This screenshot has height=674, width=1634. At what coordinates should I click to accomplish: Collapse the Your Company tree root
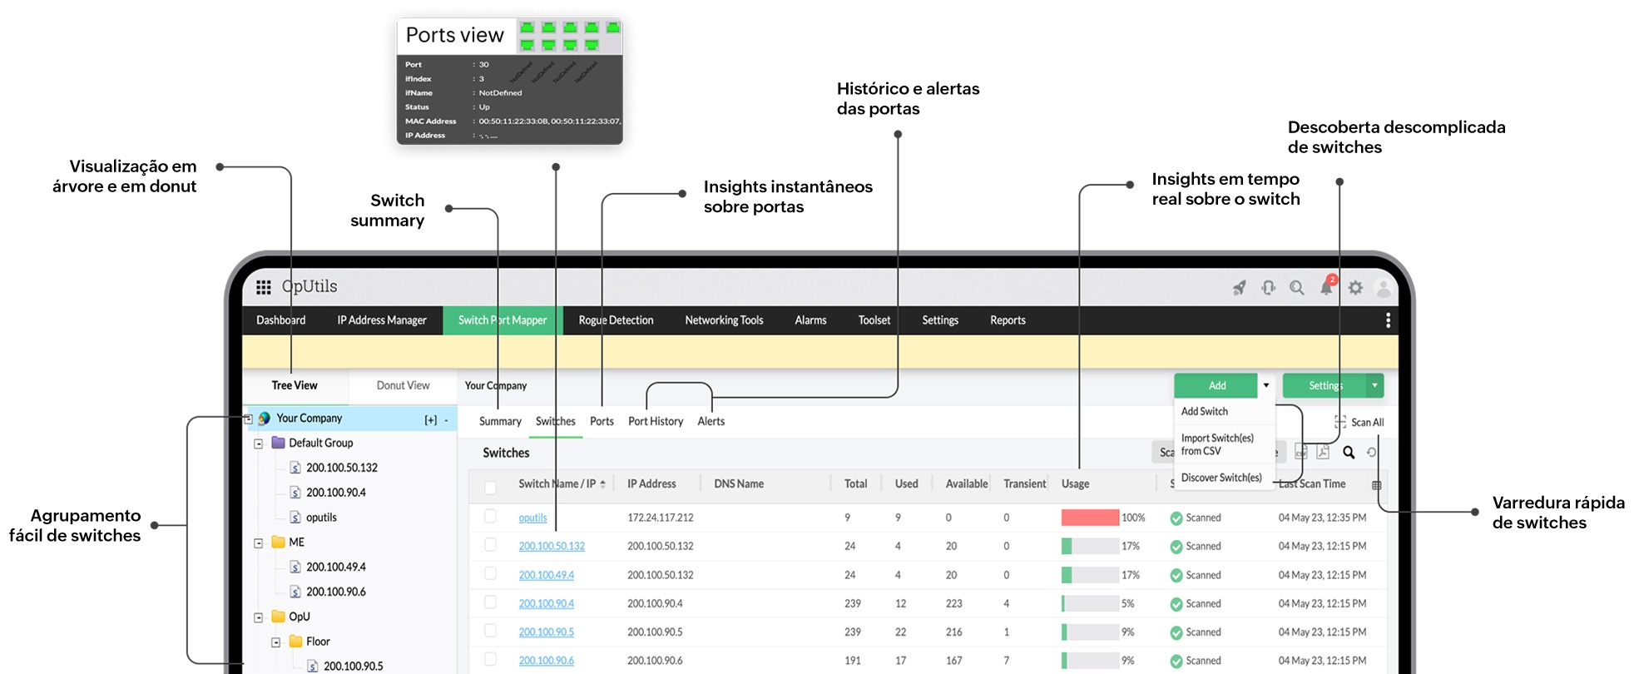tap(248, 419)
